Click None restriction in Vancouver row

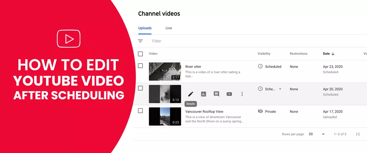click(294, 112)
